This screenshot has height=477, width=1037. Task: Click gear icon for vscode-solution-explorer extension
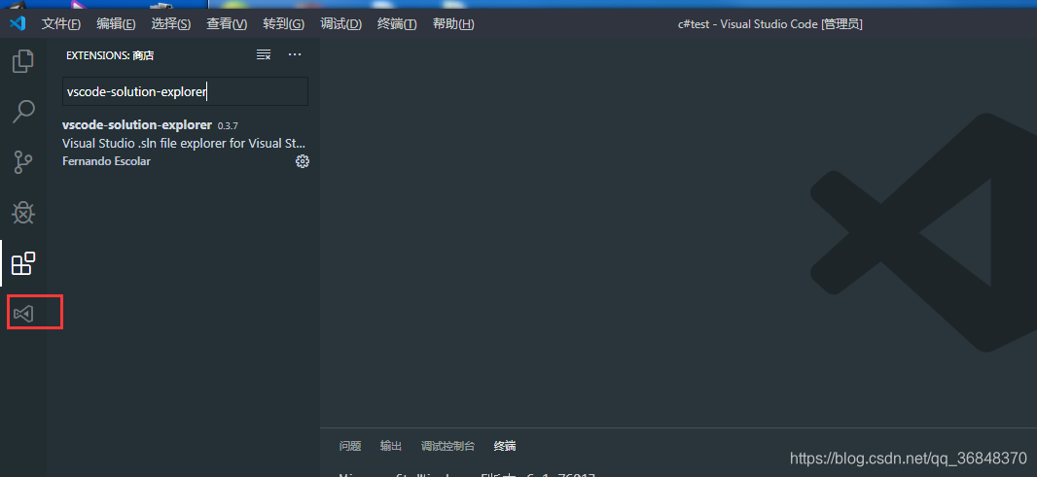[x=303, y=161]
